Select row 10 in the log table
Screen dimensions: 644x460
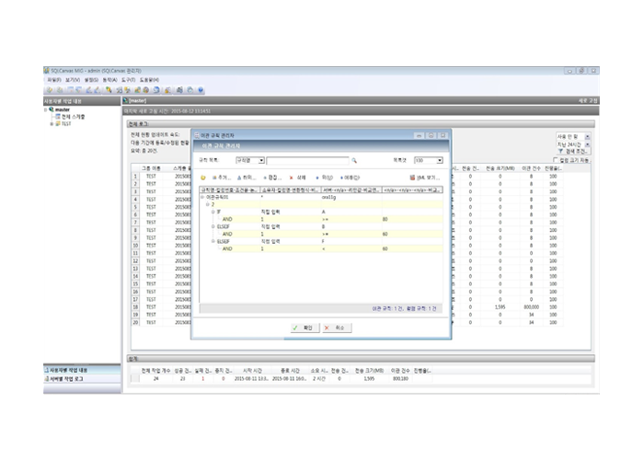tap(135, 246)
